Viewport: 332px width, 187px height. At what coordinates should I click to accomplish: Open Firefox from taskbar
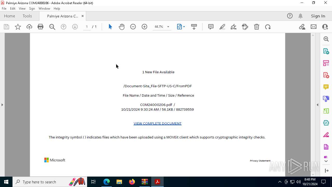tap(132, 182)
